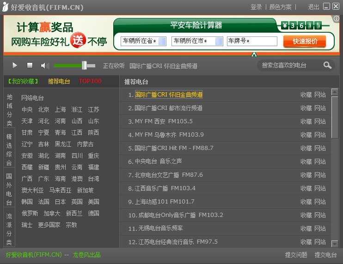Open 网站 link for 上海动感101 FM101.7
This screenshot has height=264, width=343.
click(320, 202)
